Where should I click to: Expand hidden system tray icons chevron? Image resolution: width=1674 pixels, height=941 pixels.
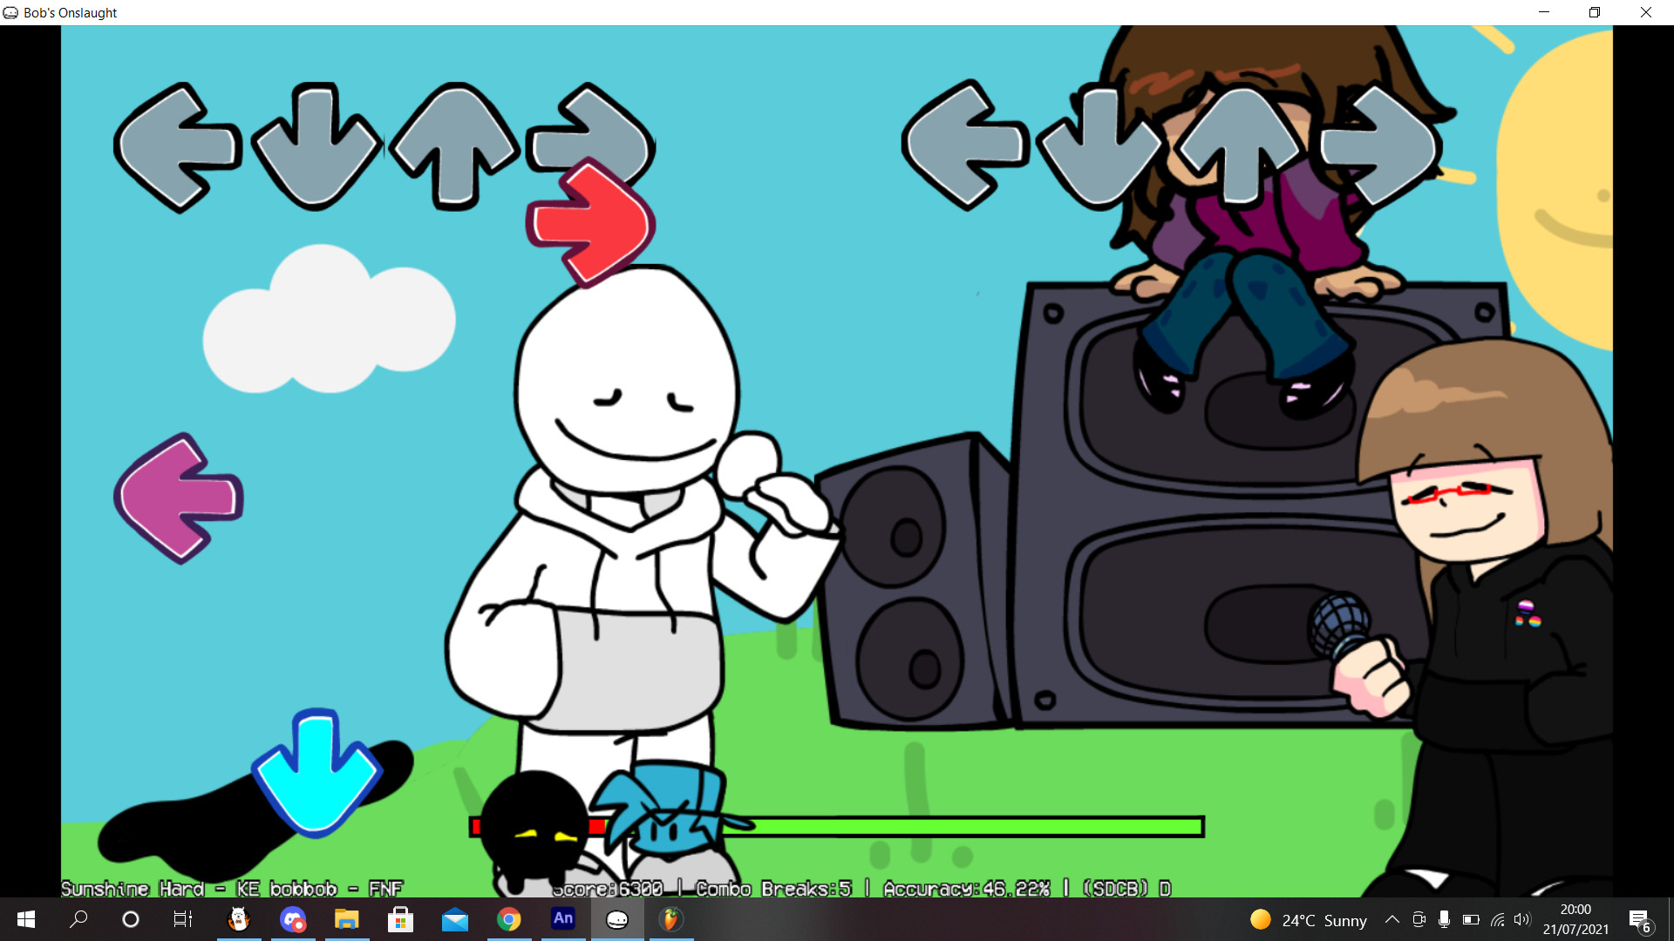(1392, 919)
